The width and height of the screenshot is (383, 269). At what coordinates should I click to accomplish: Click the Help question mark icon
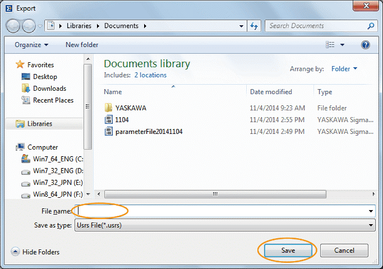click(x=365, y=45)
